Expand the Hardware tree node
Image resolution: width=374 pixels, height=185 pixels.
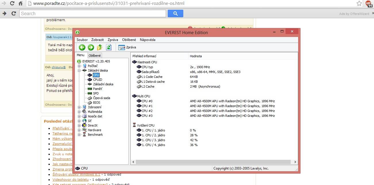79,130
